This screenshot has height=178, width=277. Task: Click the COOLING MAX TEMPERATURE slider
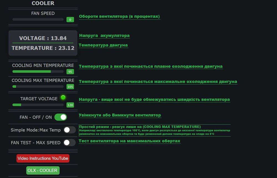coord(38,87)
